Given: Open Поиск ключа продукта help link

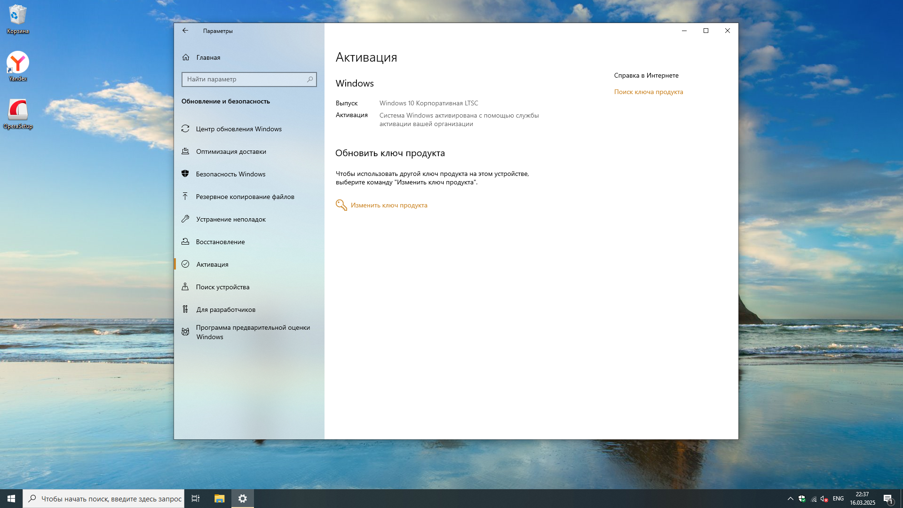Looking at the screenshot, I should click(x=648, y=92).
